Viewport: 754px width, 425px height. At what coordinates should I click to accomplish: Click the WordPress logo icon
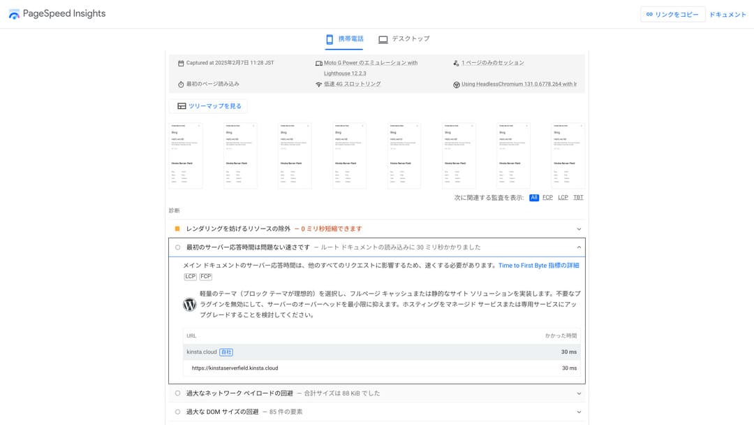(x=189, y=305)
